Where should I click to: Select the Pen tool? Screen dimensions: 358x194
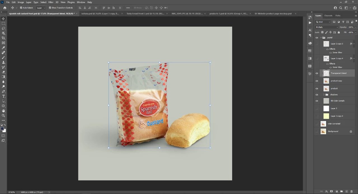pos(3,91)
